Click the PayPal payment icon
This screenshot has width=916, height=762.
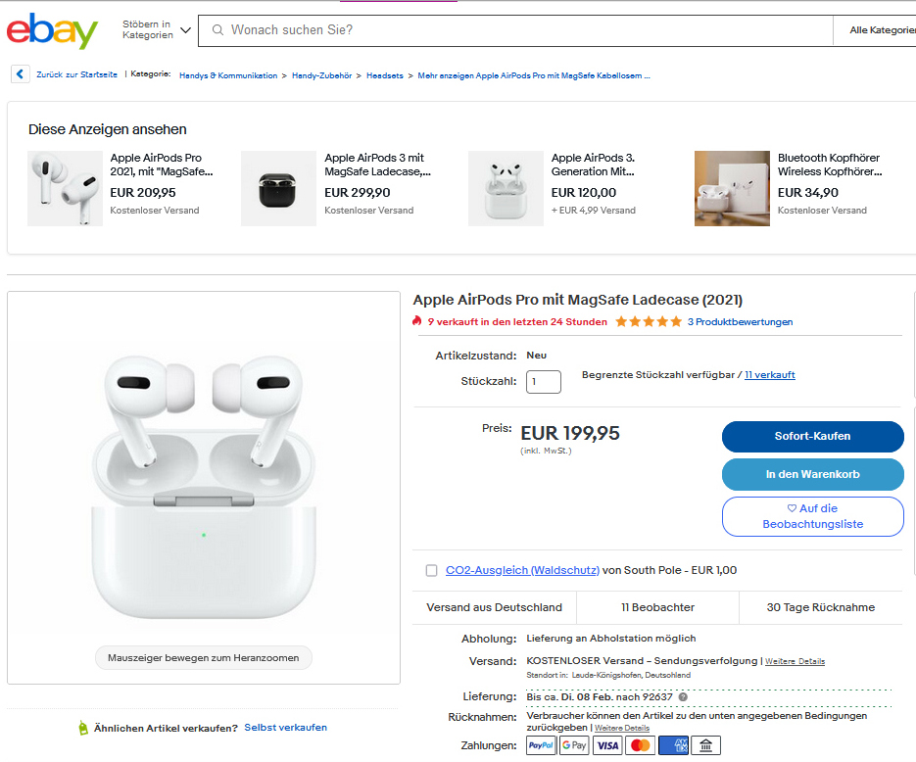click(x=541, y=746)
